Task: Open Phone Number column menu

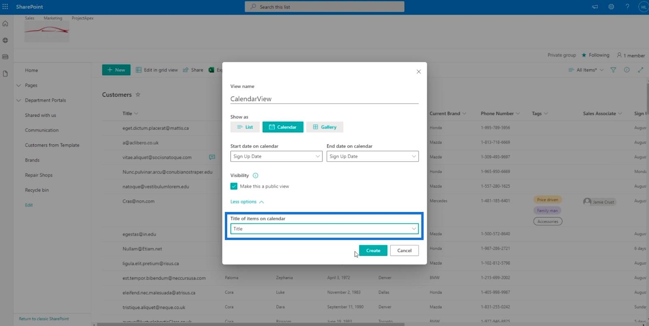Action: click(500, 114)
